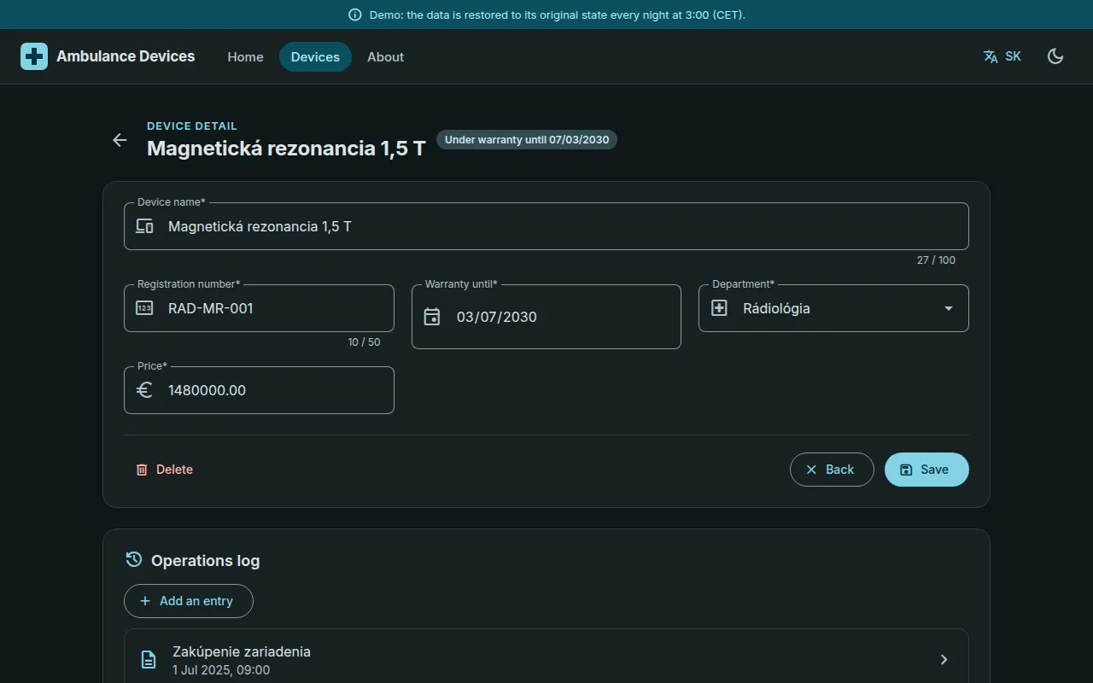
Task: Click Add an entry button
Action: [189, 601]
